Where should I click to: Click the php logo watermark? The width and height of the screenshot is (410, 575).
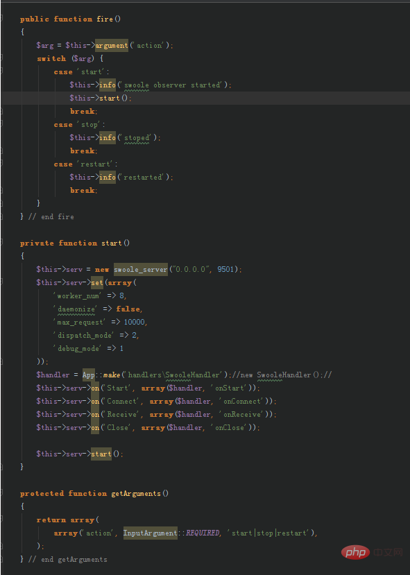tap(356, 552)
